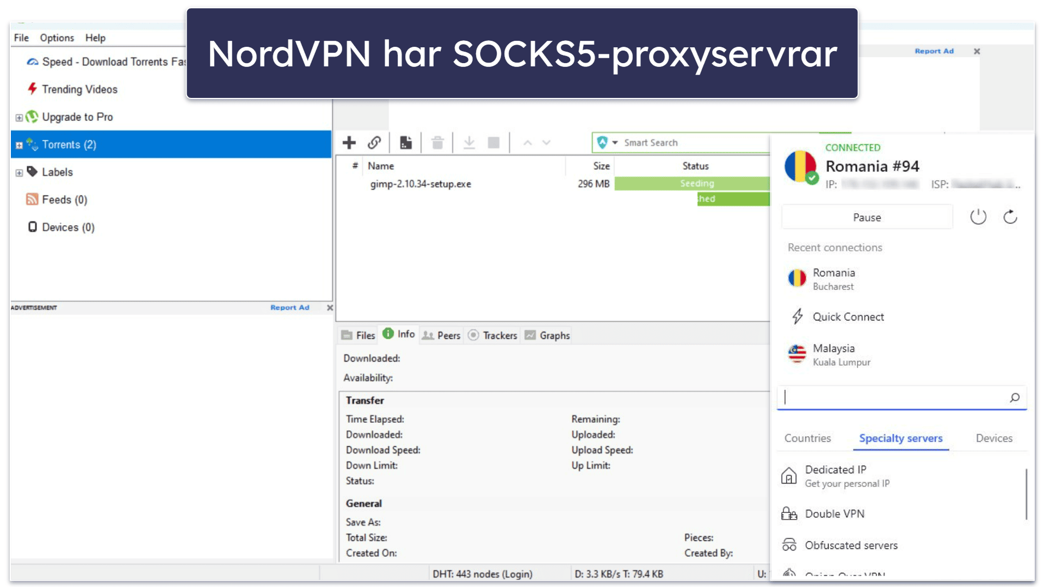This screenshot has width=1044, height=587.
Task: Click Report Ad link in top banner
Action: [934, 51]
